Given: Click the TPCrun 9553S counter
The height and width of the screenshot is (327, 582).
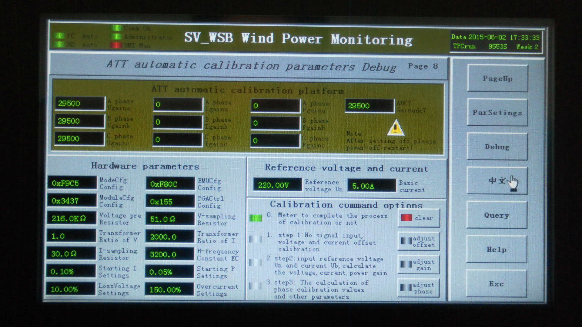Looking at the screenshot, I should tap(480, 46).
